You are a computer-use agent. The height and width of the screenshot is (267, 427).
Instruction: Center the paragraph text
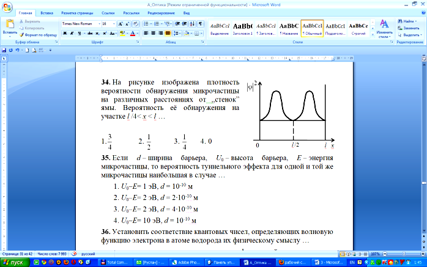click(153, 33)
